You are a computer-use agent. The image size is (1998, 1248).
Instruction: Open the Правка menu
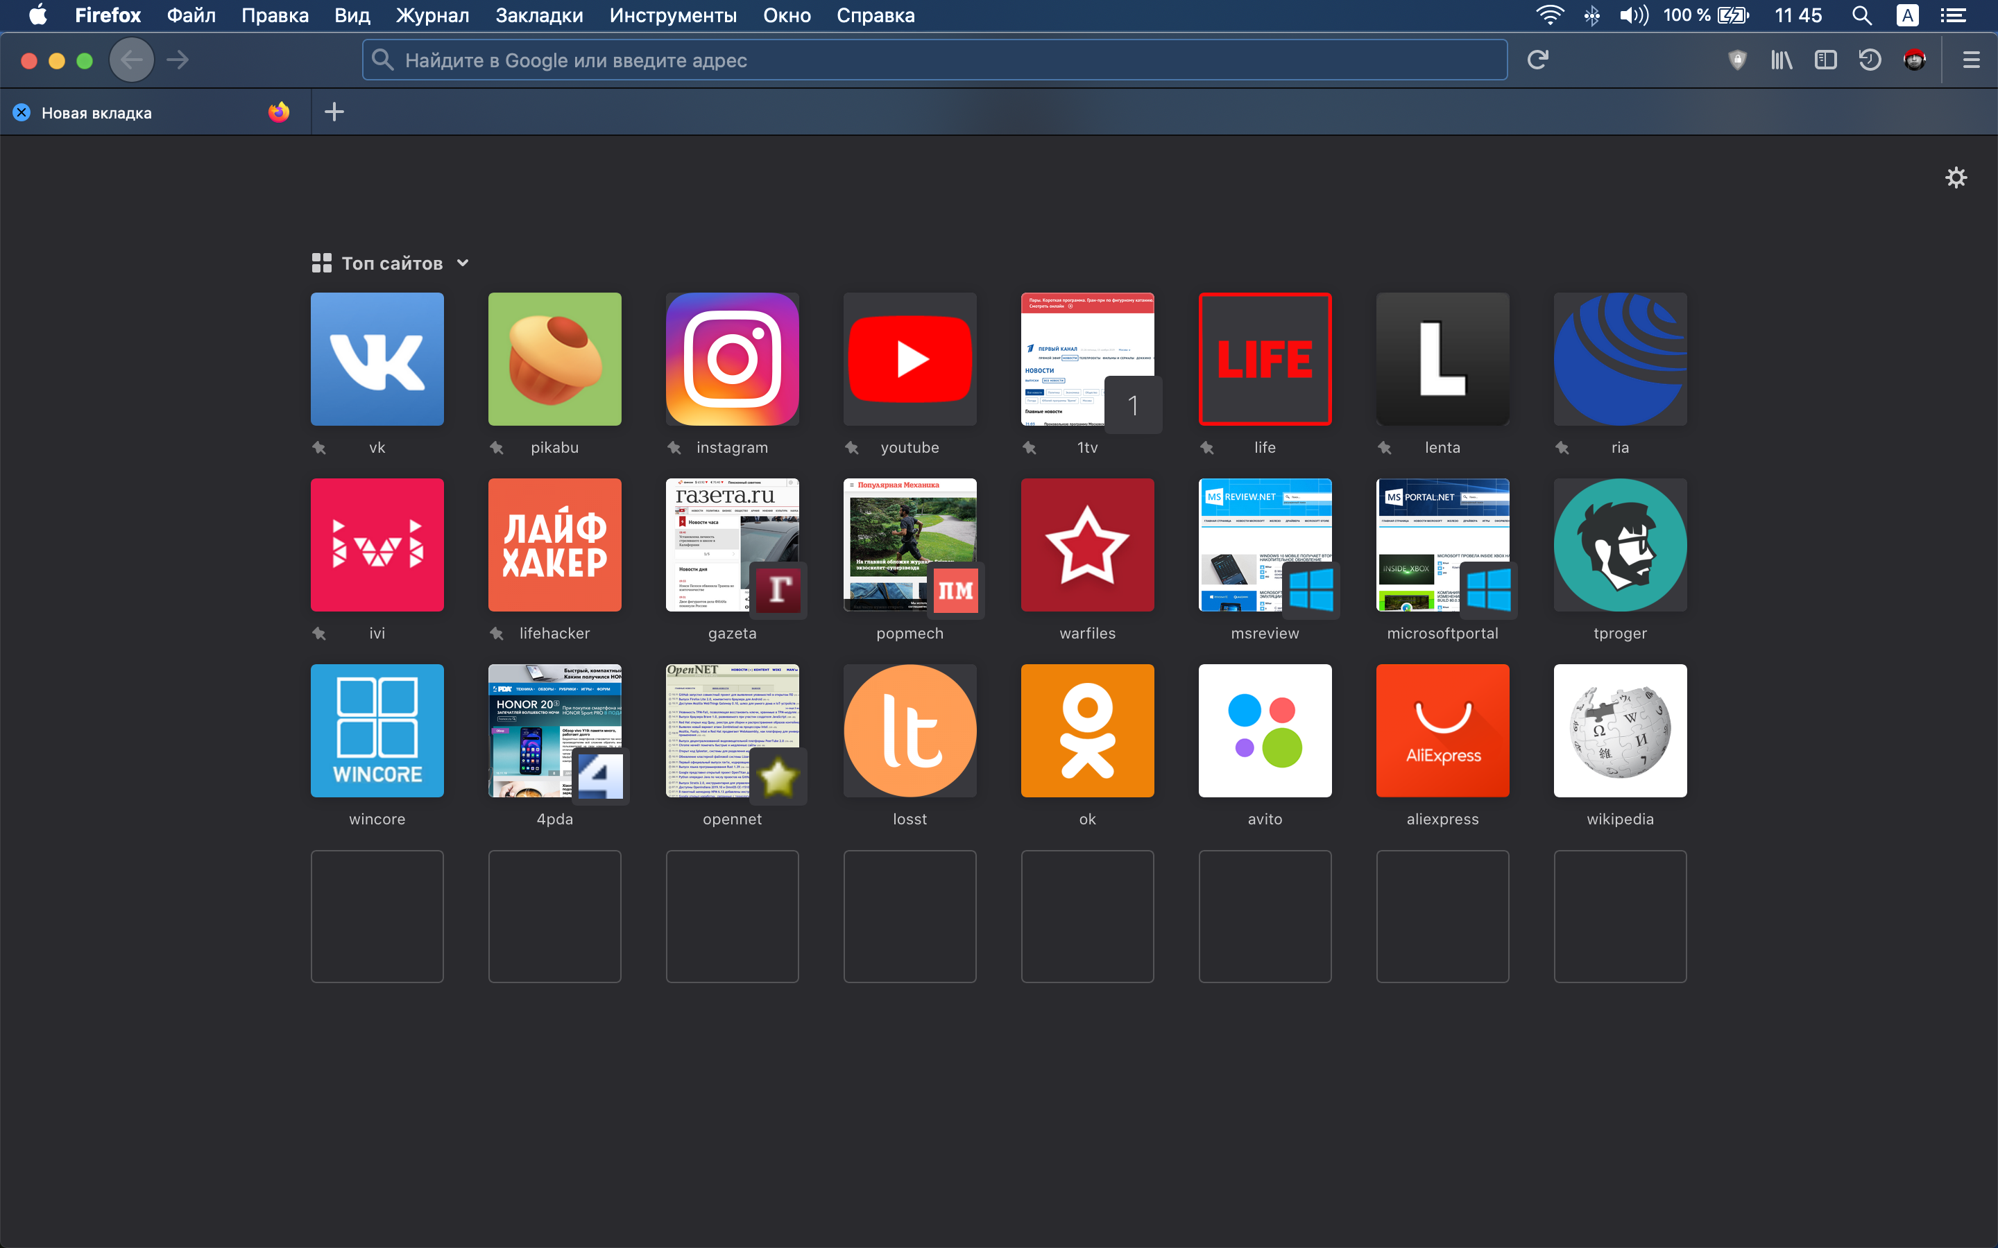coord(275,16)
